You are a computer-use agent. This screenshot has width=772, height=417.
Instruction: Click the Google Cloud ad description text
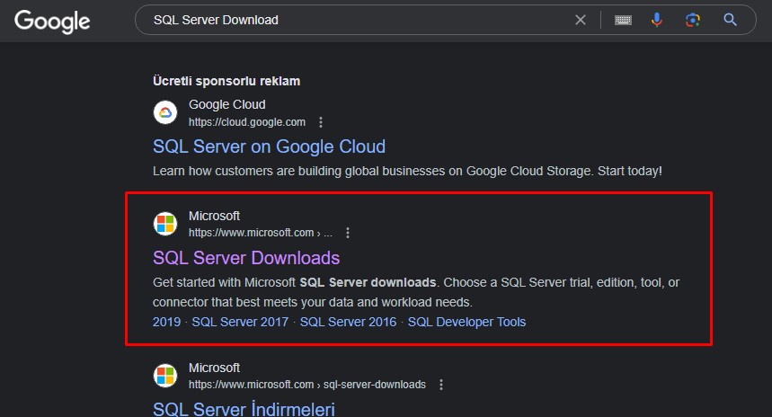[x=407, y=172]
